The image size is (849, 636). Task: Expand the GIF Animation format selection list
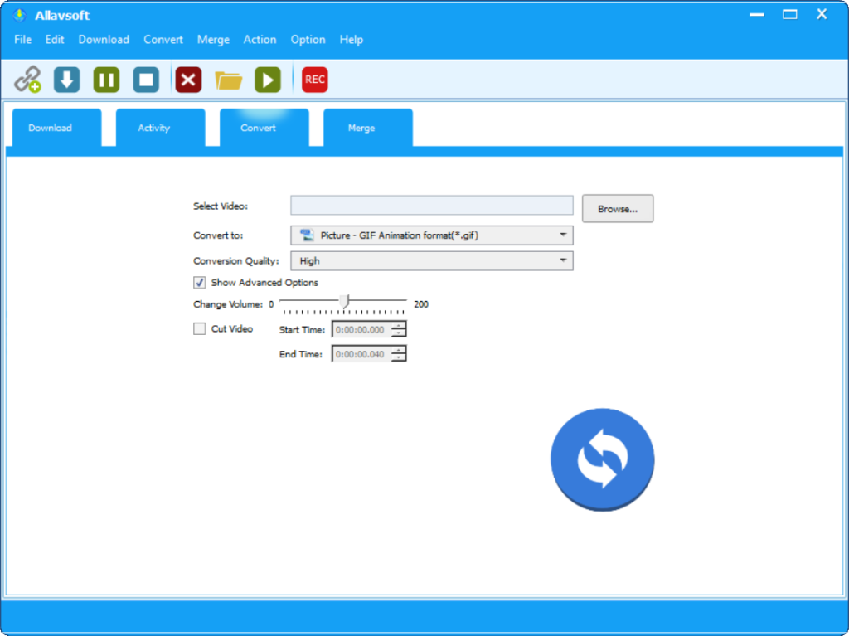click(565, 235)
